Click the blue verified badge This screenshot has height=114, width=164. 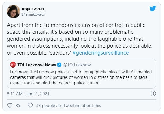point(59,65)
